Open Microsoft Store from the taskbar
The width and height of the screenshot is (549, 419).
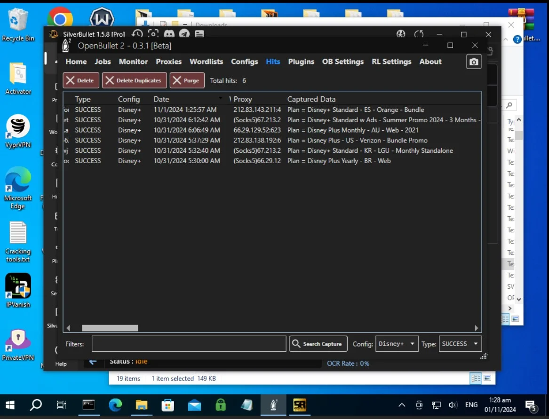168,405
